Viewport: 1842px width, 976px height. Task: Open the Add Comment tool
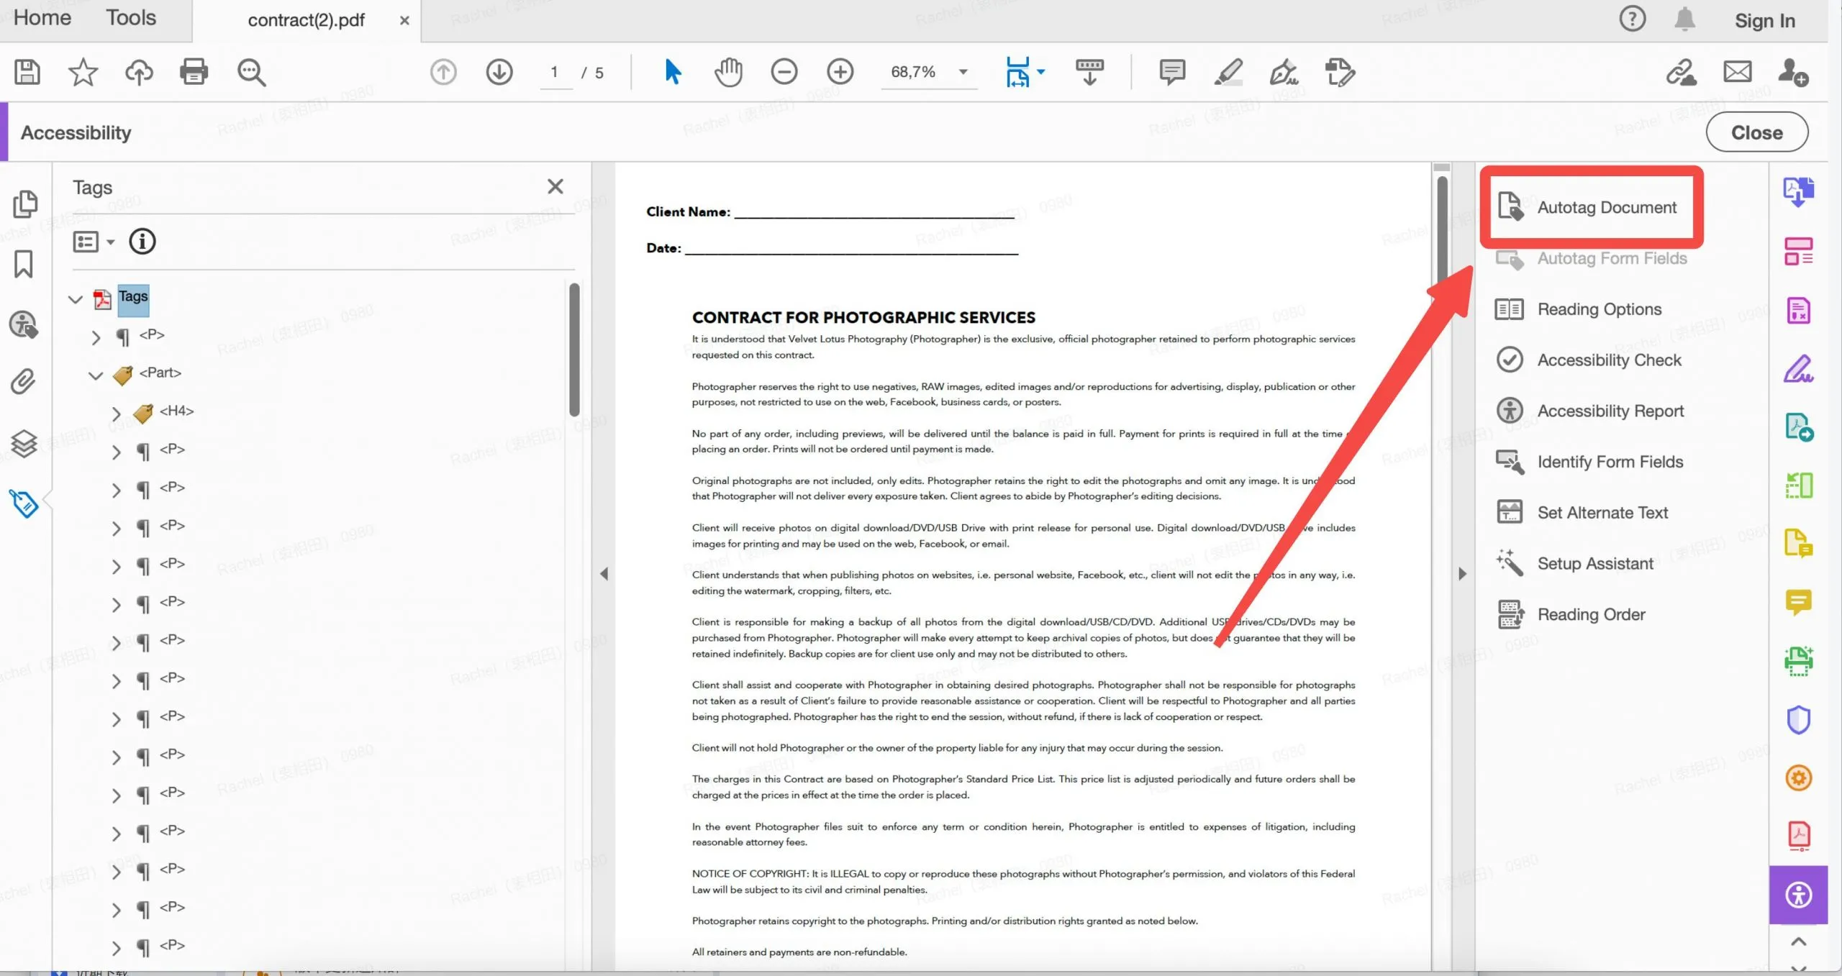coord(1171,72)
